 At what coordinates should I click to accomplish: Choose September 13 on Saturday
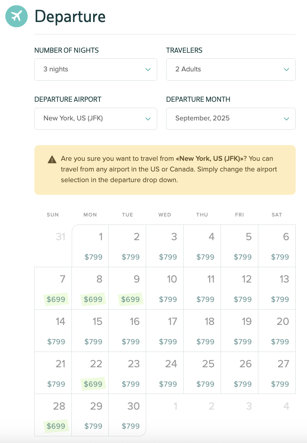(x=277, y=288)
